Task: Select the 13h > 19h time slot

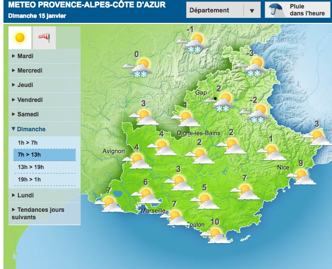Action: 44,167
